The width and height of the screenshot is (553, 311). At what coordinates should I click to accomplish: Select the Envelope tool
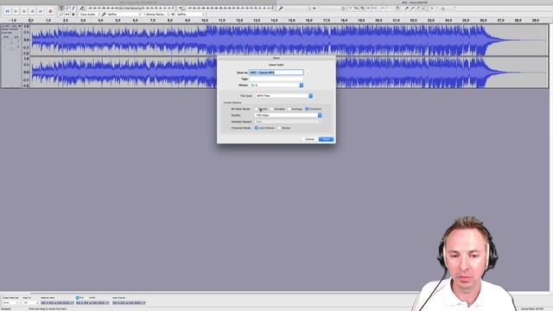[x=67, y=8]
